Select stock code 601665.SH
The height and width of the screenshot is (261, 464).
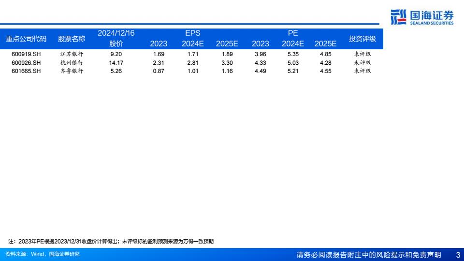coord(26,71)
